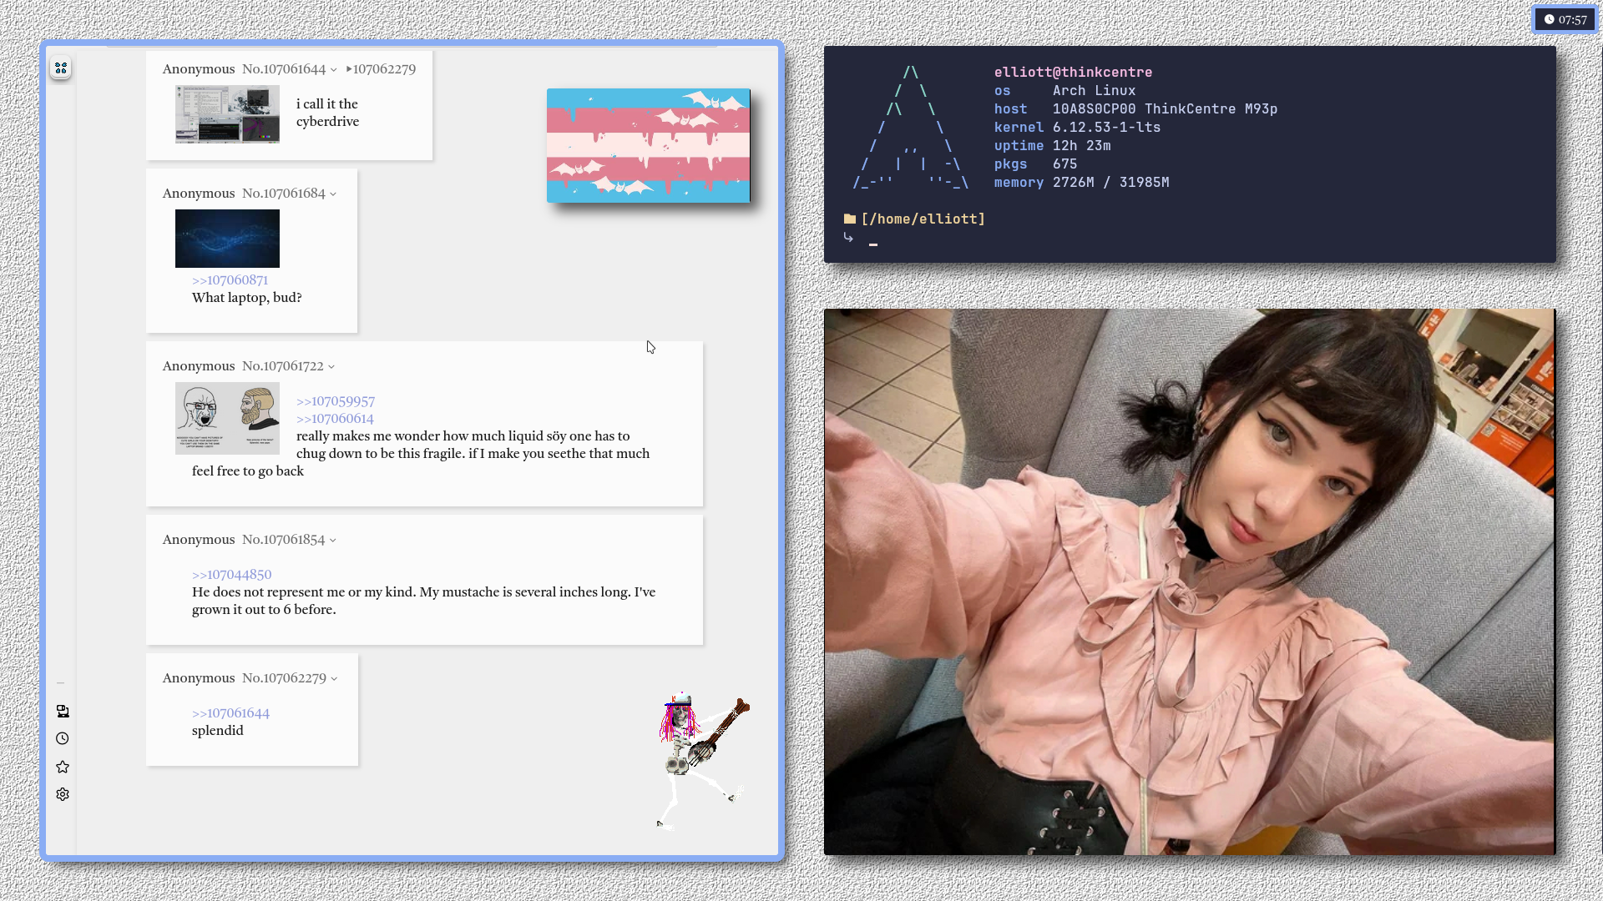Open the cyberdrive post thumbnail image
The height and width of the screenshot is (901, 1603).
tap(227, 114)
